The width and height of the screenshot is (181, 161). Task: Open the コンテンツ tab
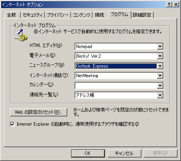[x=82, y=15]
